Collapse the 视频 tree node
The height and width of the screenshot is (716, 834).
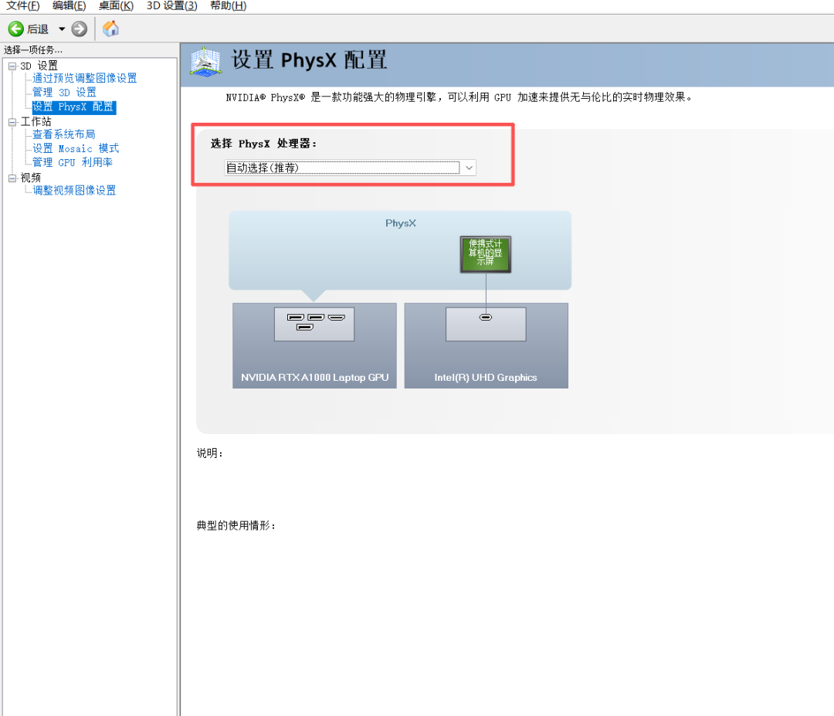click(x=12, y=178)
